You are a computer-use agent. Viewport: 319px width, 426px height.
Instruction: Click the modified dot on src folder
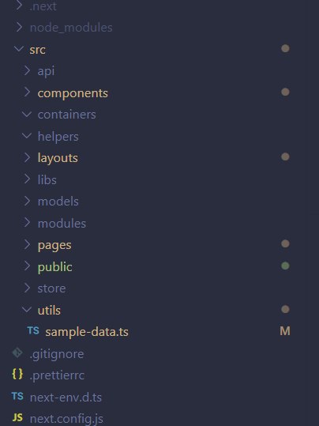(285, 49)
